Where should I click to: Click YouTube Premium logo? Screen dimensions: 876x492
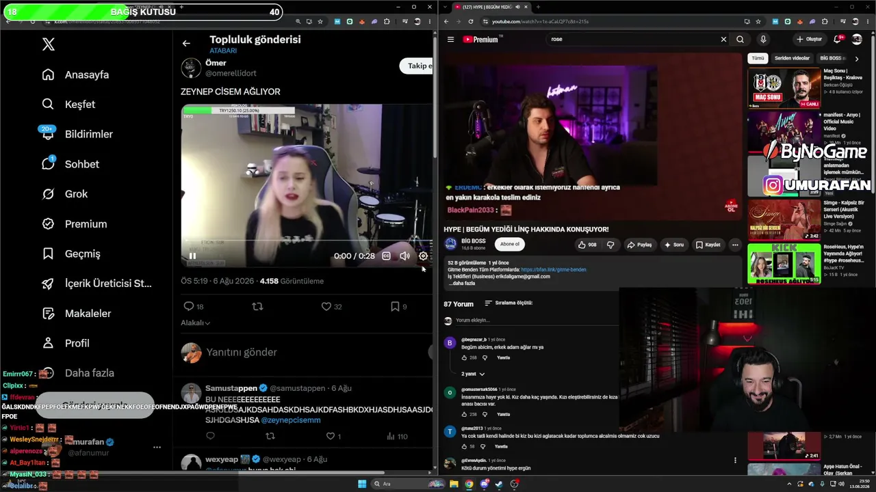tap(482, 40)
